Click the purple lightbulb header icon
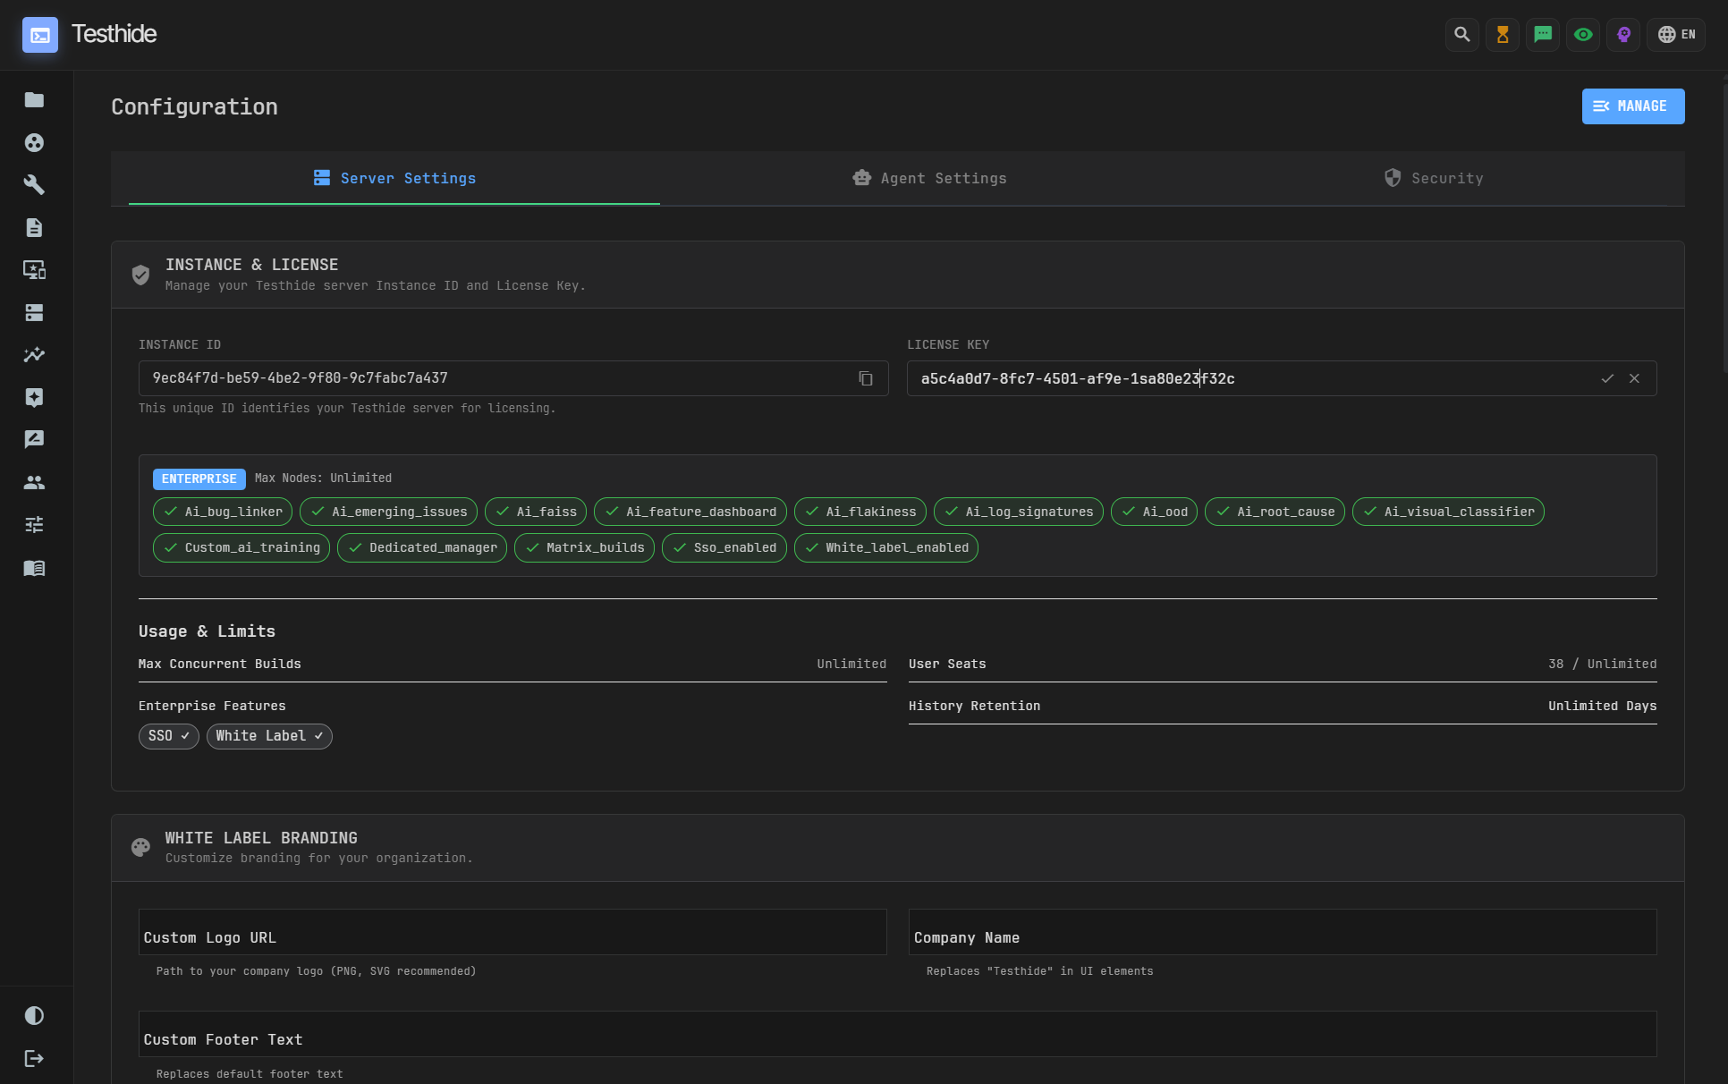Image resolution: width=1728 pixels, height=1084 pixels. 1623,35
